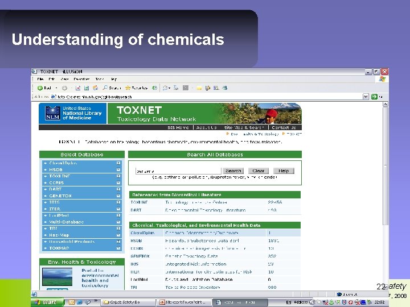The width and height of the screenshot is (410, 307).
Task: Click the Stop page loading icon
Action: [77, 88]
